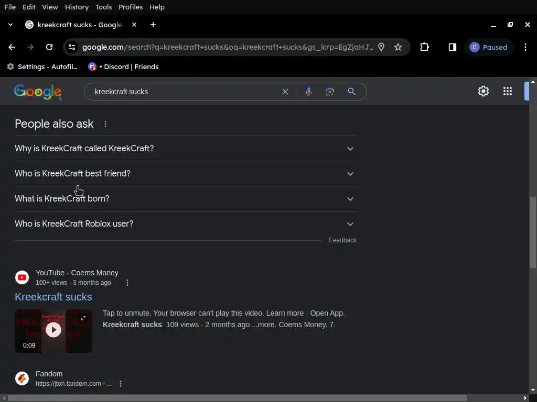The width and height of the screenshot is (537, 402).
Task: Open three-dot menu for Coems Money result
Action: (x=127, y=283)
